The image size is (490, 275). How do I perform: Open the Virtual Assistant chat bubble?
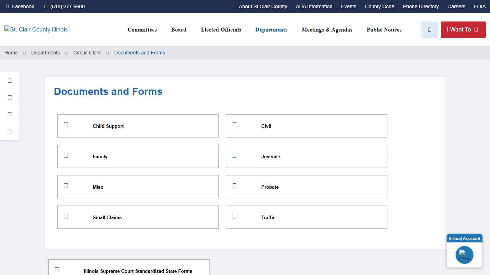pyautogui.click(x=464, y=255)
